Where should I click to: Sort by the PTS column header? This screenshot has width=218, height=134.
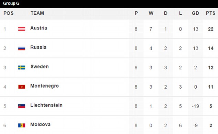point(211,13)
